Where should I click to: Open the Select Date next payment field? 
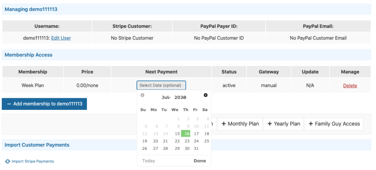coord(161,85)
